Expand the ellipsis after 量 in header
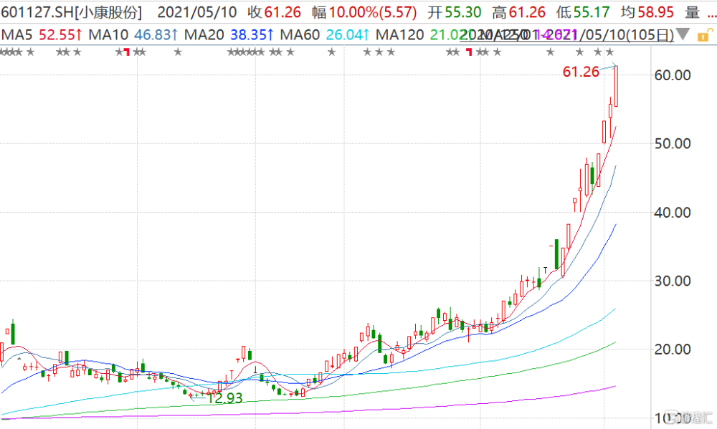 [711, 12]
